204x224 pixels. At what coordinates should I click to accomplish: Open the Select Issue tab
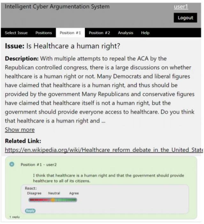coord(16,33)
